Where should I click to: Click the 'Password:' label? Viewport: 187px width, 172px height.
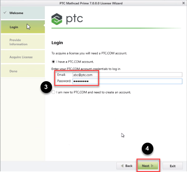64,81
